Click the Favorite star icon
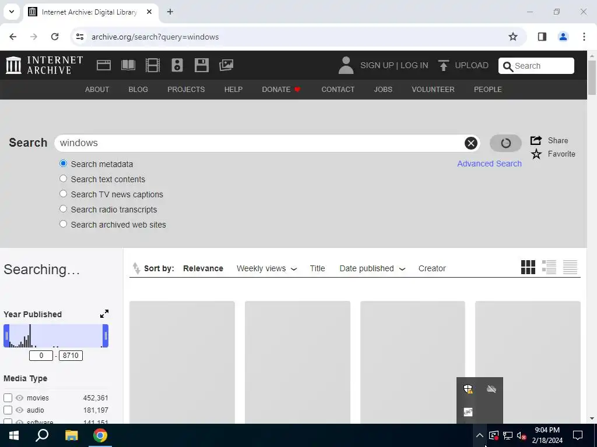Viewport: 597px width, 447px height. [x=536, y=154]
